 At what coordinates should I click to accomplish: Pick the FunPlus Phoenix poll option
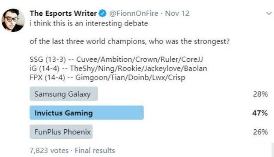point(61,131)
